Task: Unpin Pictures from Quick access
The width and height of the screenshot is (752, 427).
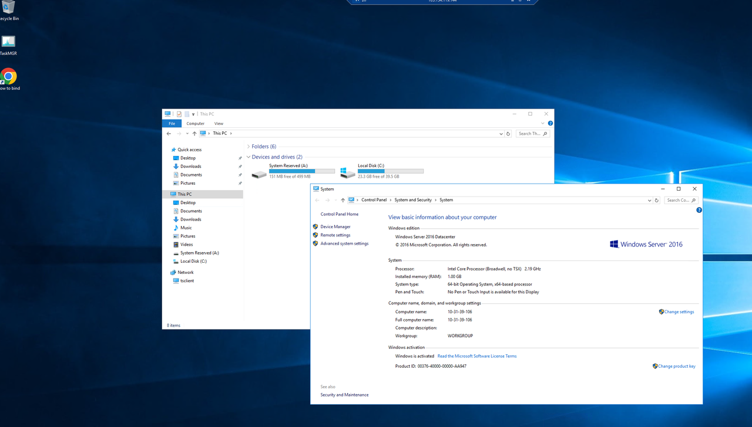Action: coord(240,183)
